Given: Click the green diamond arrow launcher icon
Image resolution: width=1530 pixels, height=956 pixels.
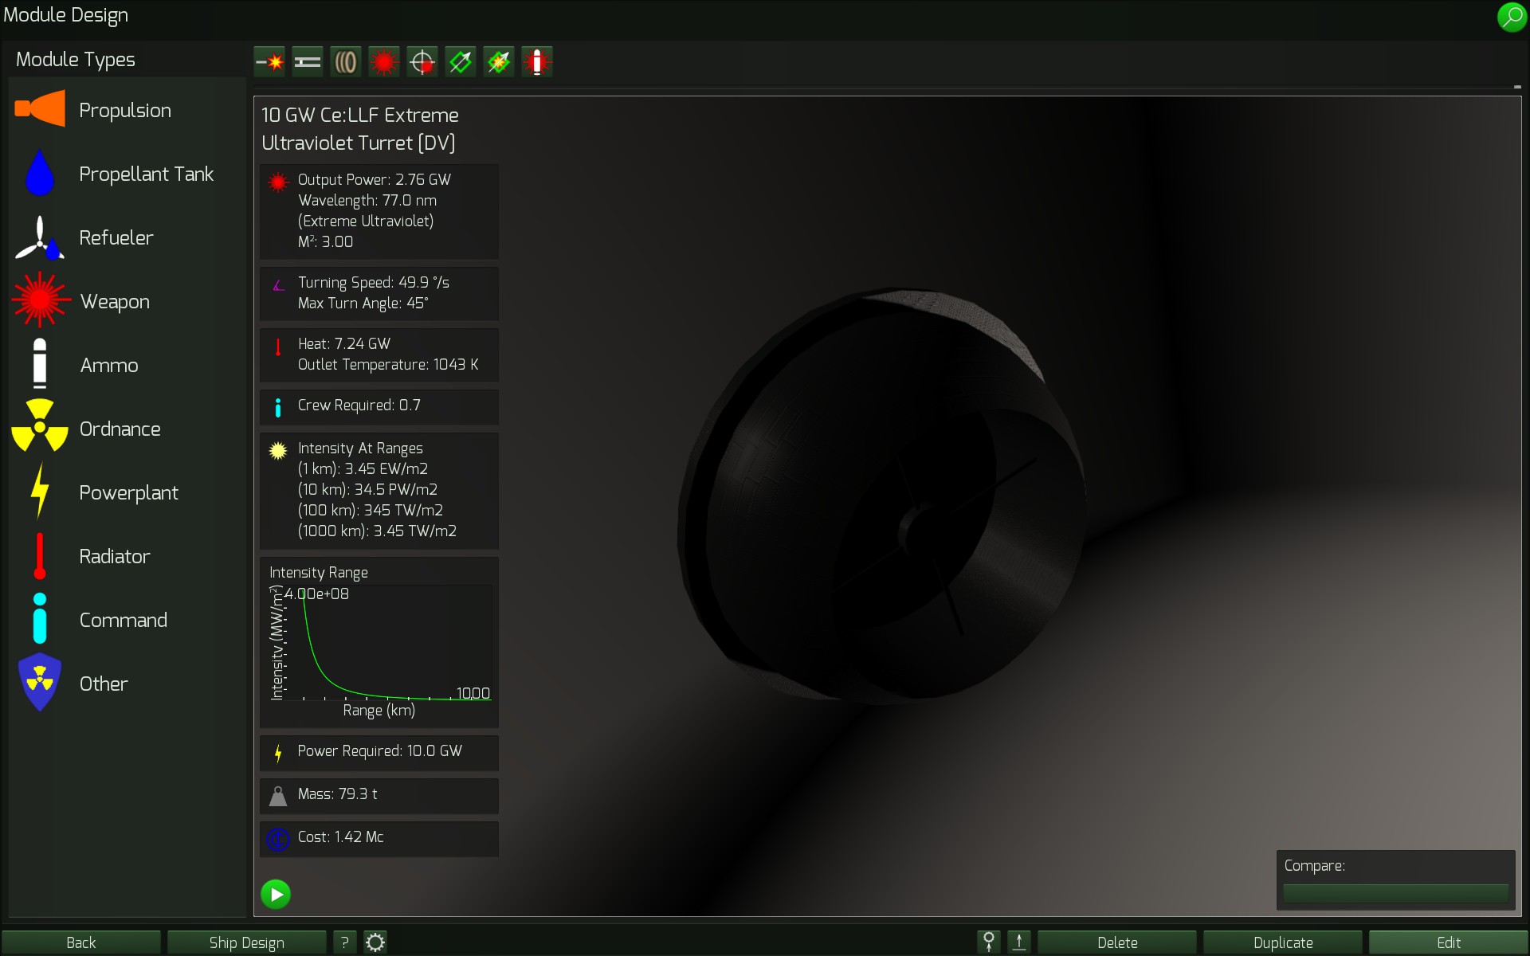Looking at the screenshot, I should [x=460, y=61].
